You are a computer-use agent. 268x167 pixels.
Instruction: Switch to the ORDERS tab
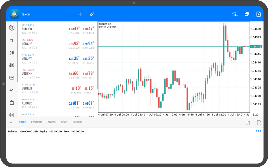point(52,122)
